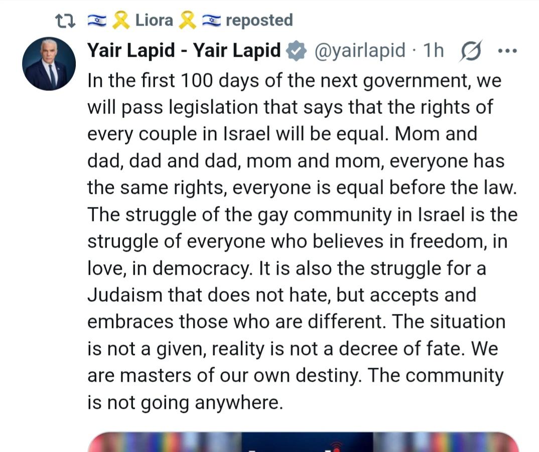The height and width of the screenshot is (452, 539).
Task: Click the "Yair Lapid - Yair Lapid" display name
Action: pos(184,50)
